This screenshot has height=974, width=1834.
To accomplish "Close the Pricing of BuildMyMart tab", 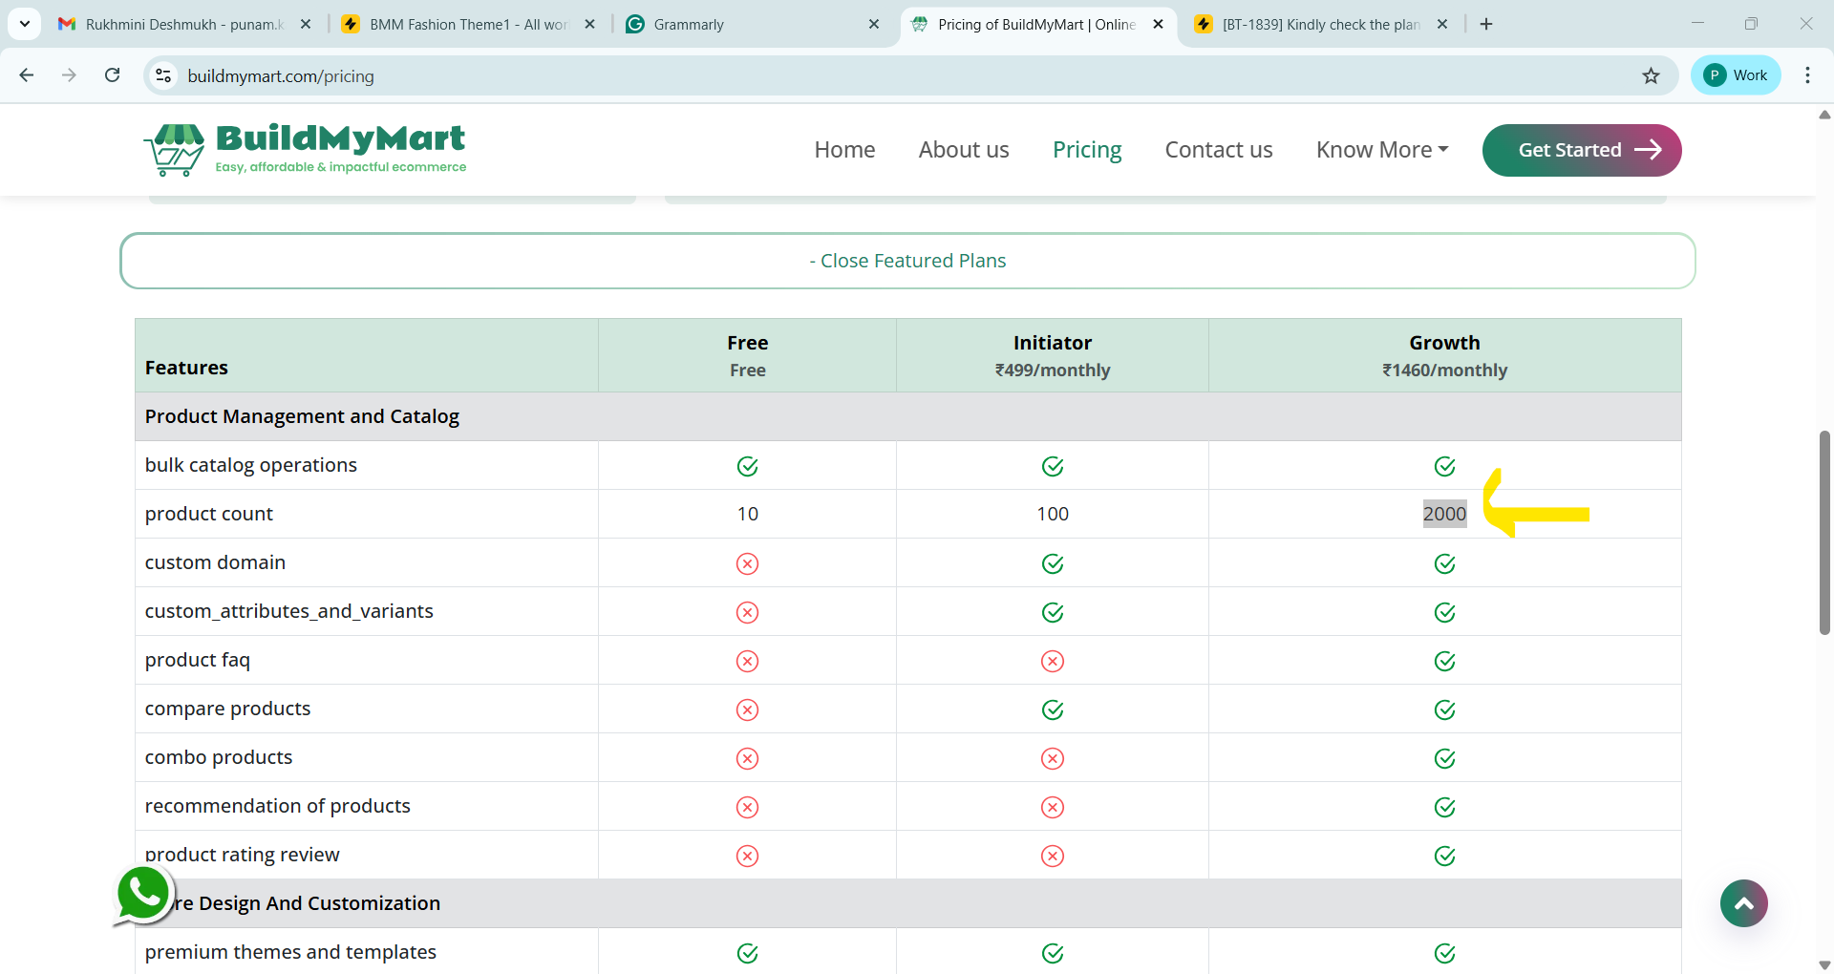I will [1158, 24].
